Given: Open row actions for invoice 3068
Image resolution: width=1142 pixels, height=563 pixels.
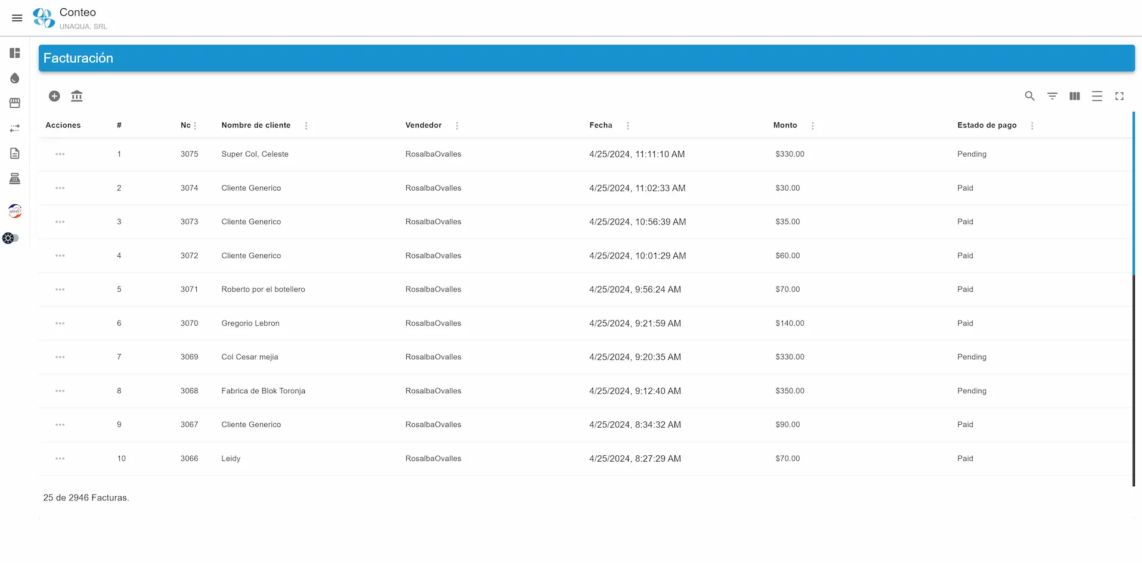Looking at the screenshot, I should pos(60,391).
